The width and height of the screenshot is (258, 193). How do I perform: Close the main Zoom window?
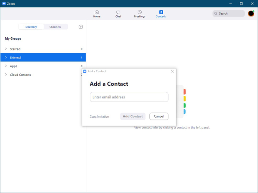click(252, 3)
